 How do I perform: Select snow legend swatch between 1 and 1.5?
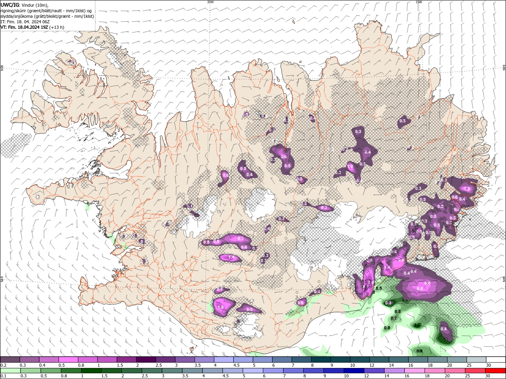[107, 360]
